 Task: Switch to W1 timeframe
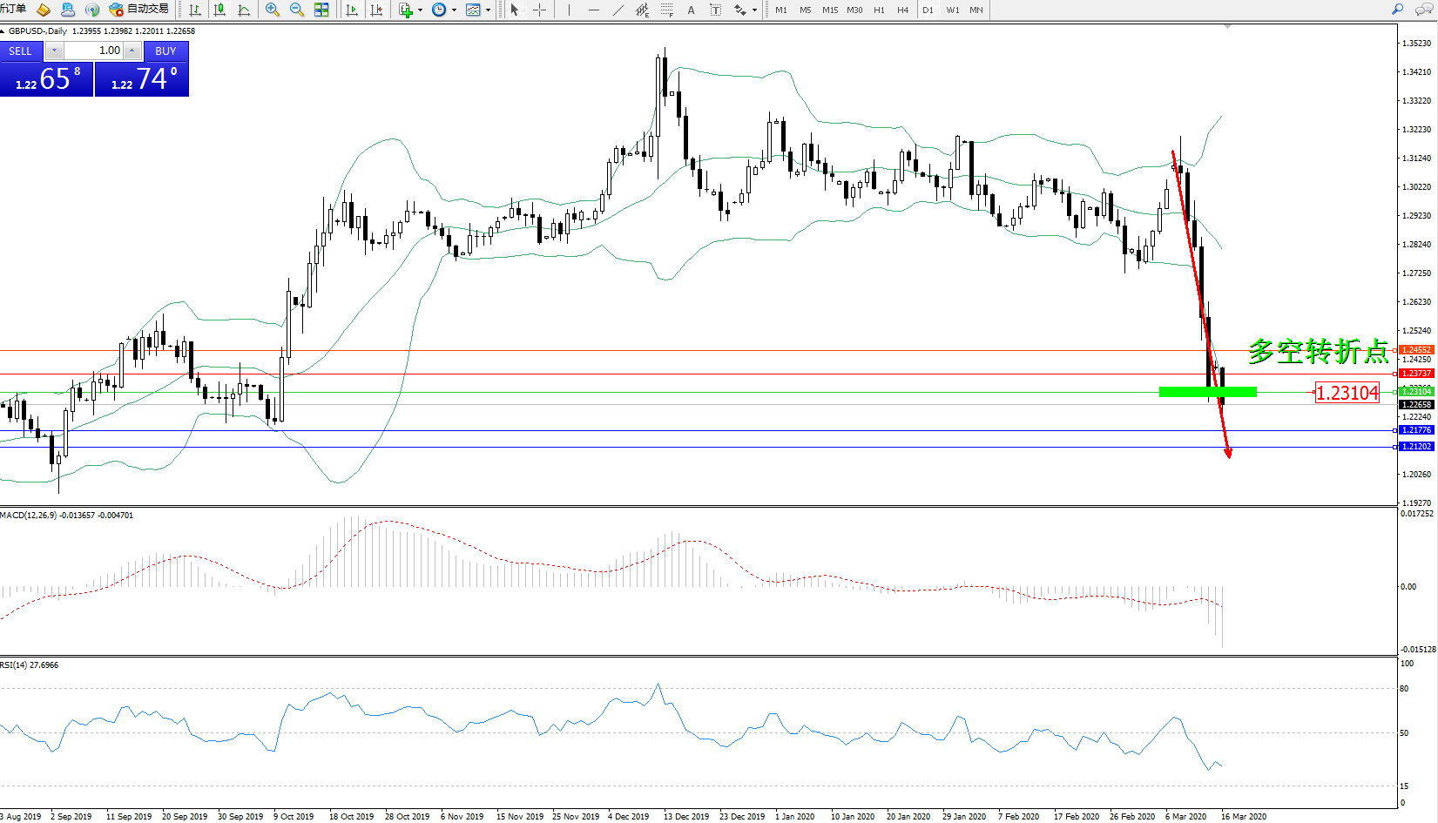[x=952, y=10]
